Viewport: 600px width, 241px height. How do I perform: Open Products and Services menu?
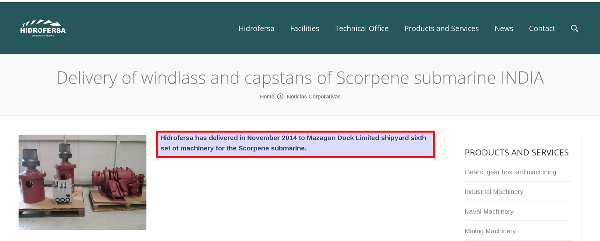coord(441,28)
